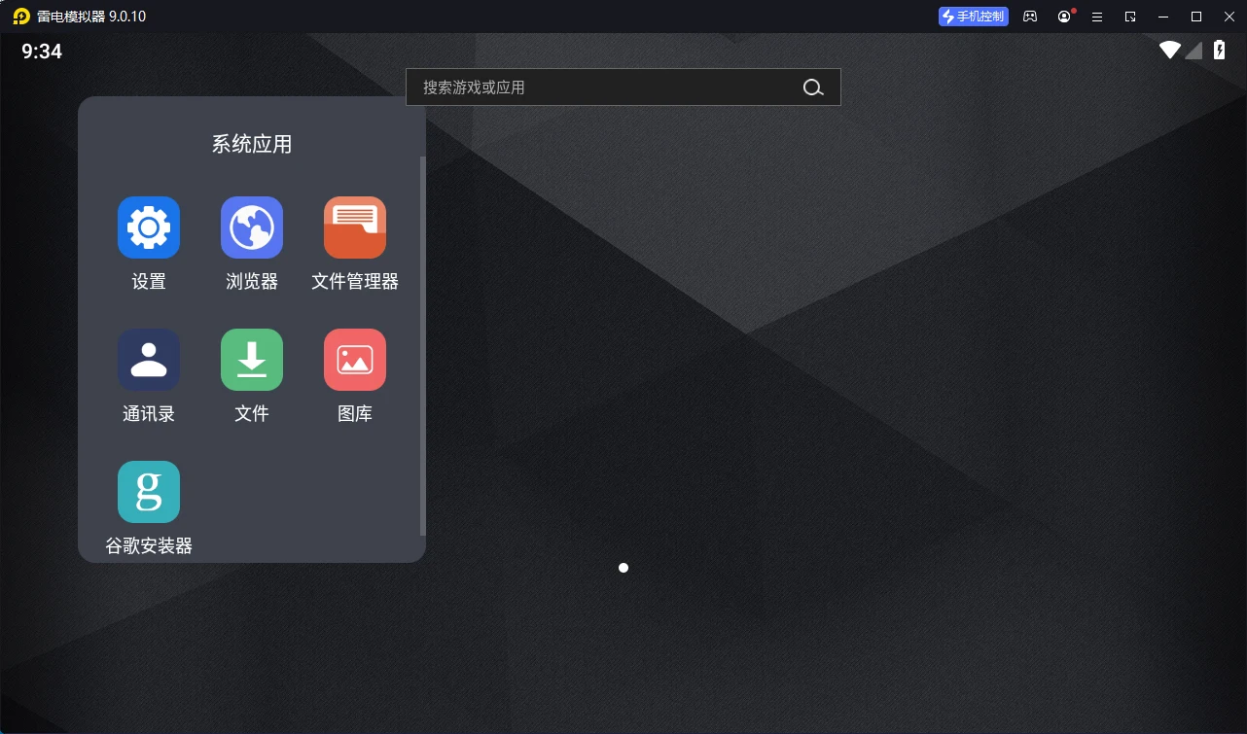The width and height of the screenshot is (1247, 734).
Task: Open the account profile icon with red badge
Action: [x=1063, y=16]
